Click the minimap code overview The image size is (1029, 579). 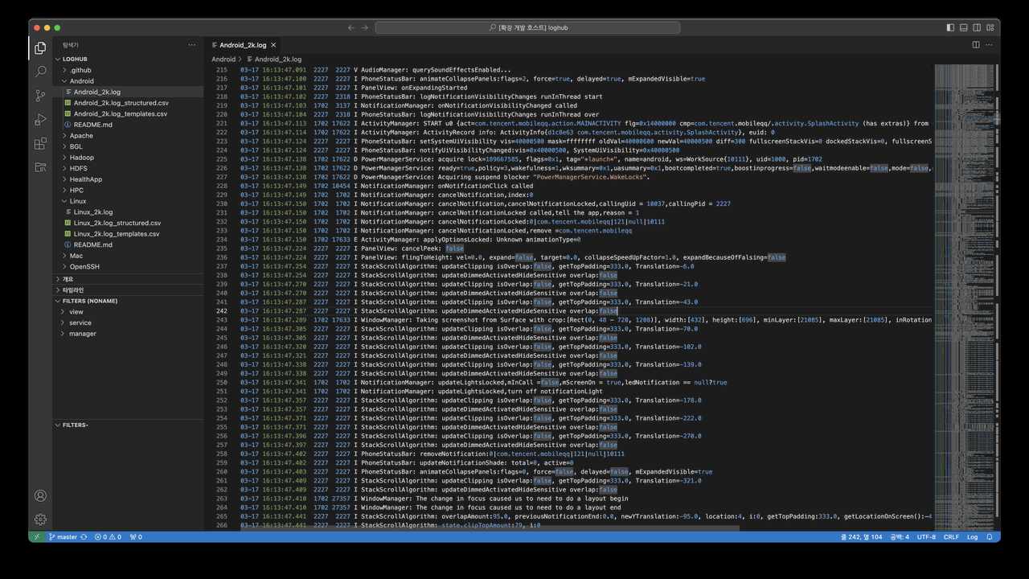(963, 296)
